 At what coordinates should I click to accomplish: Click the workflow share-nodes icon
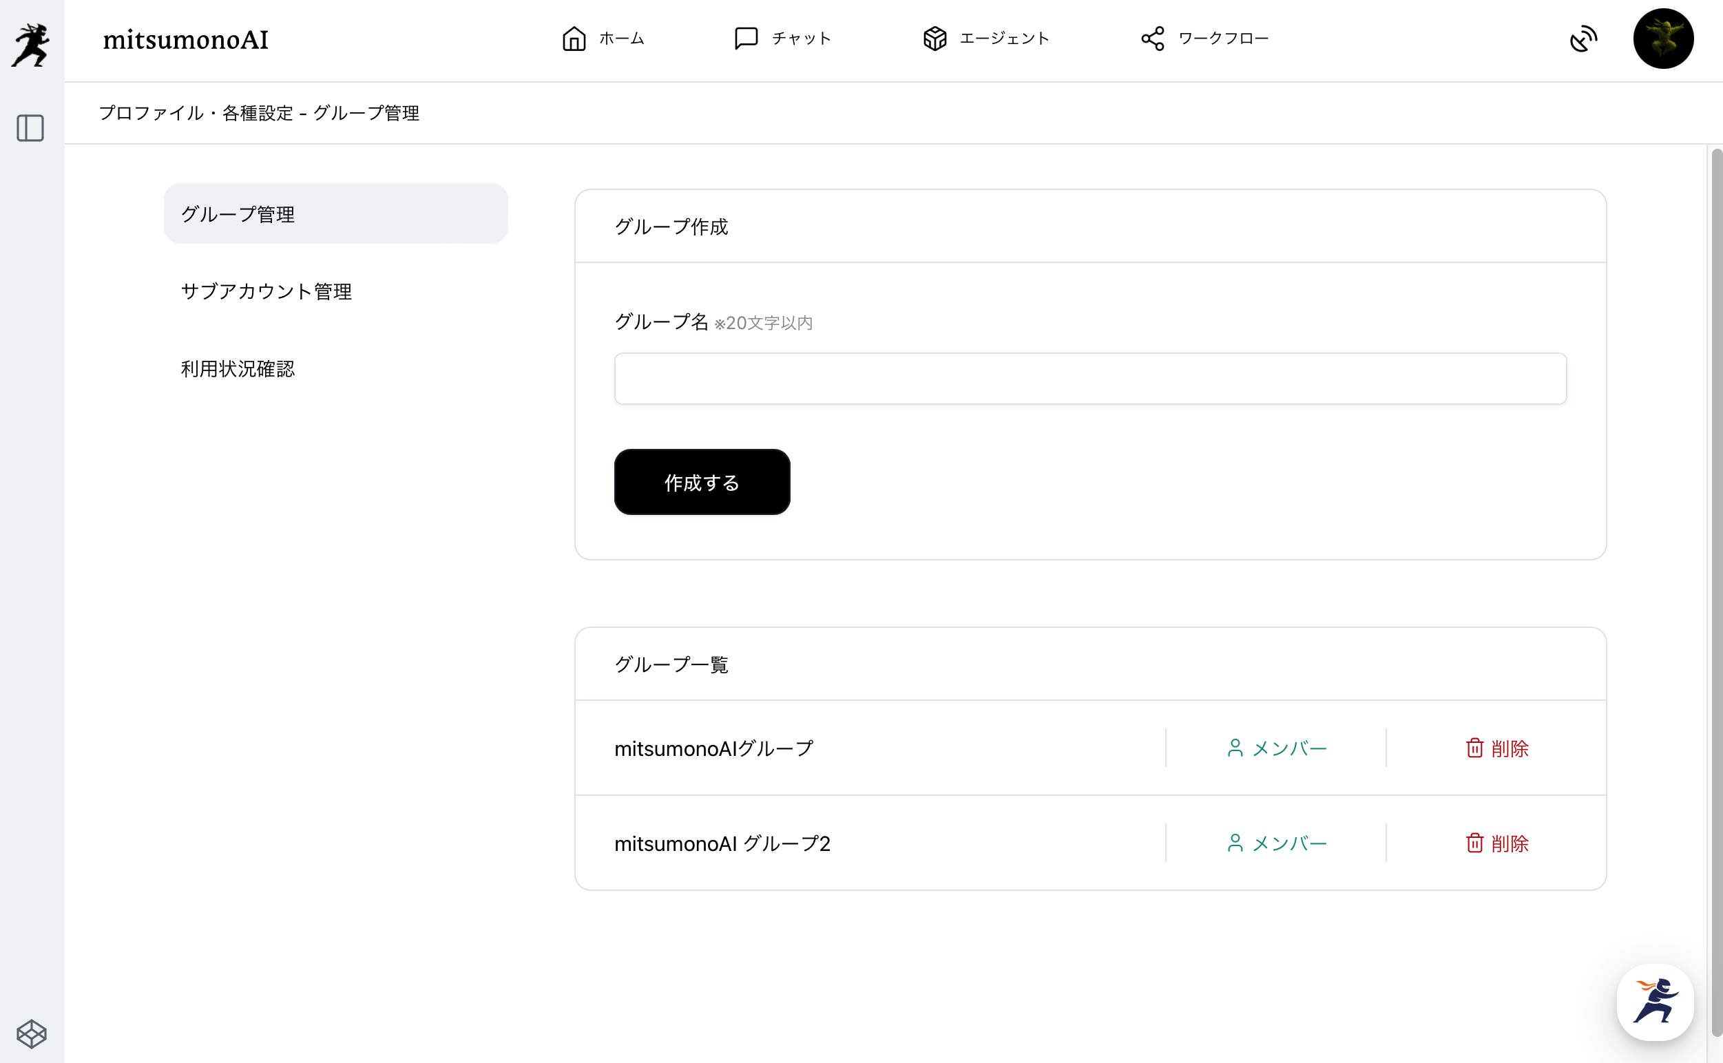(x=1153, y=39)
